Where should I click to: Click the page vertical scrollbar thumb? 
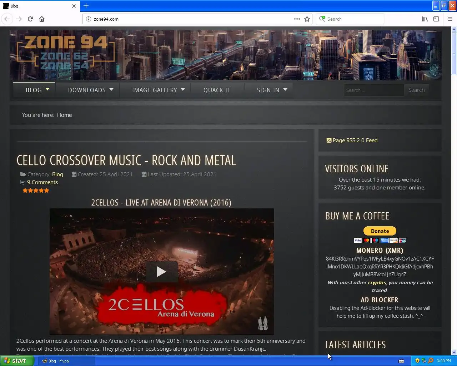point(454,54)
